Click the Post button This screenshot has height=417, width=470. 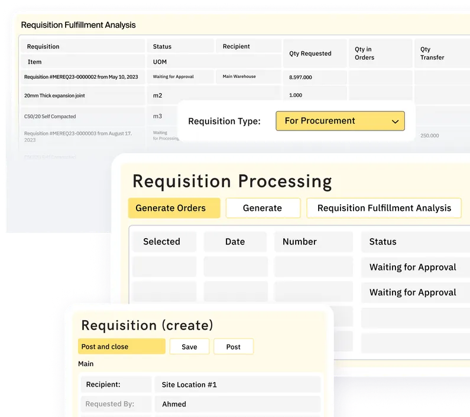(234, 347)
